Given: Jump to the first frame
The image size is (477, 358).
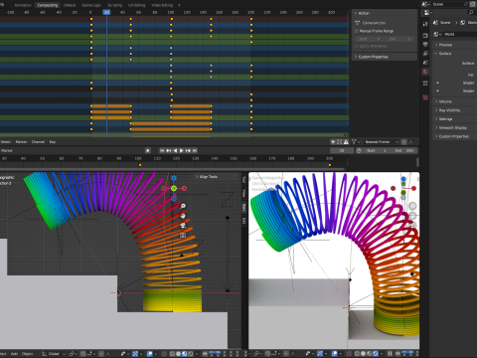Looking at the screenshot, I should (x=162, y=150).
